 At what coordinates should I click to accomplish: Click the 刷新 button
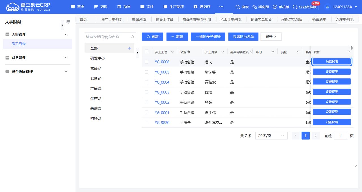(x=152, y=37)
